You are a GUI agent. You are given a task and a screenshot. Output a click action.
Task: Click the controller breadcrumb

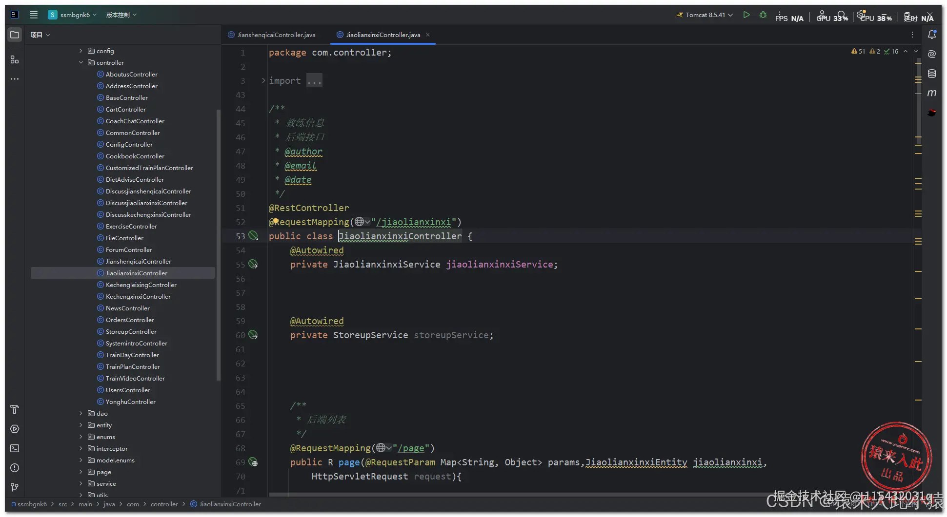(164, 504)
